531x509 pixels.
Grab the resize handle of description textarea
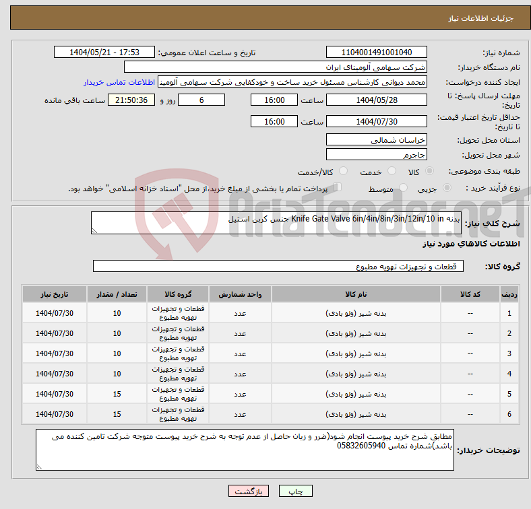point(94,231)
